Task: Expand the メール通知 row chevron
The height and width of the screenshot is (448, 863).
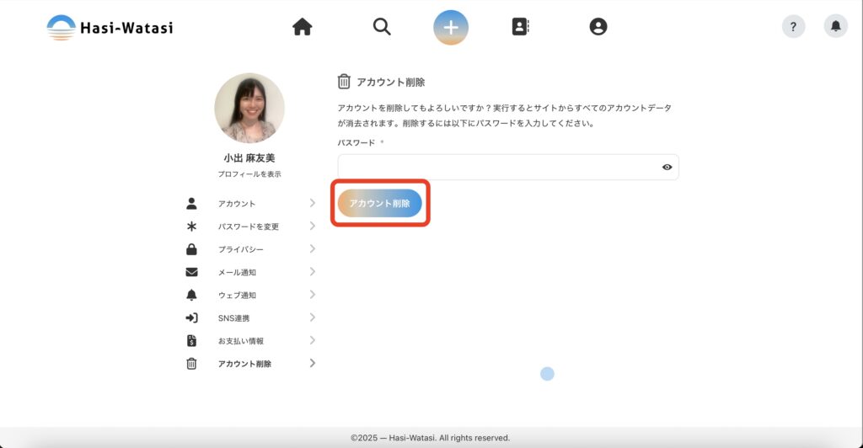Action: pyautogui.click(x=312, y=271)
